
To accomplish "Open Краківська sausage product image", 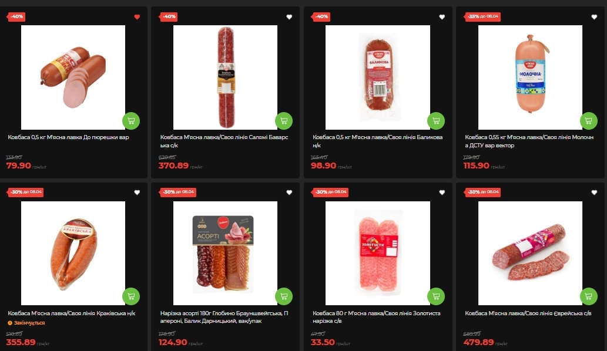I will tap(73, 253).
